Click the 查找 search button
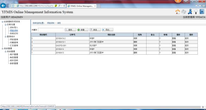Screen dimensions: 206x110 coord(70,30)
